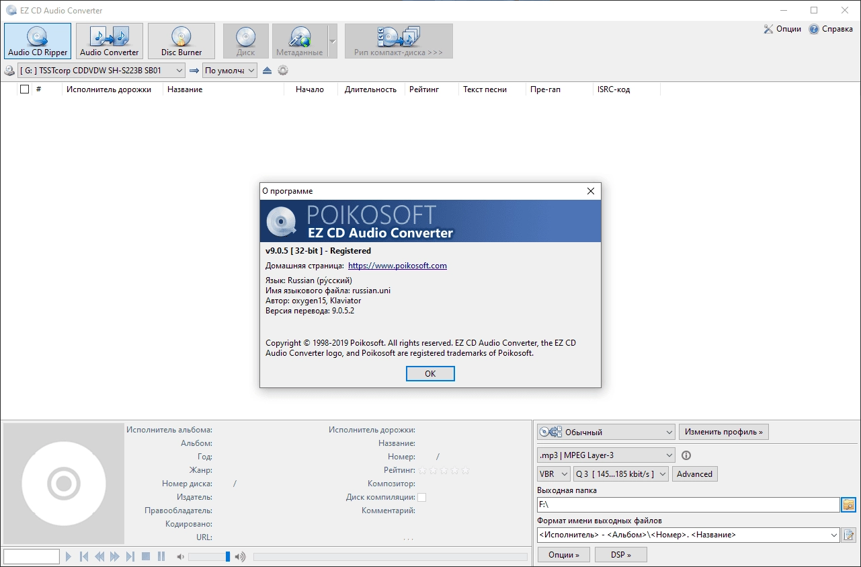
Task: Confirm dialog with OK button
Action: (430, 373)
